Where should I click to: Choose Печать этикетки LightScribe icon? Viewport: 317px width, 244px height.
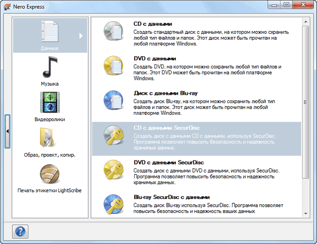[x=50, y=174]
